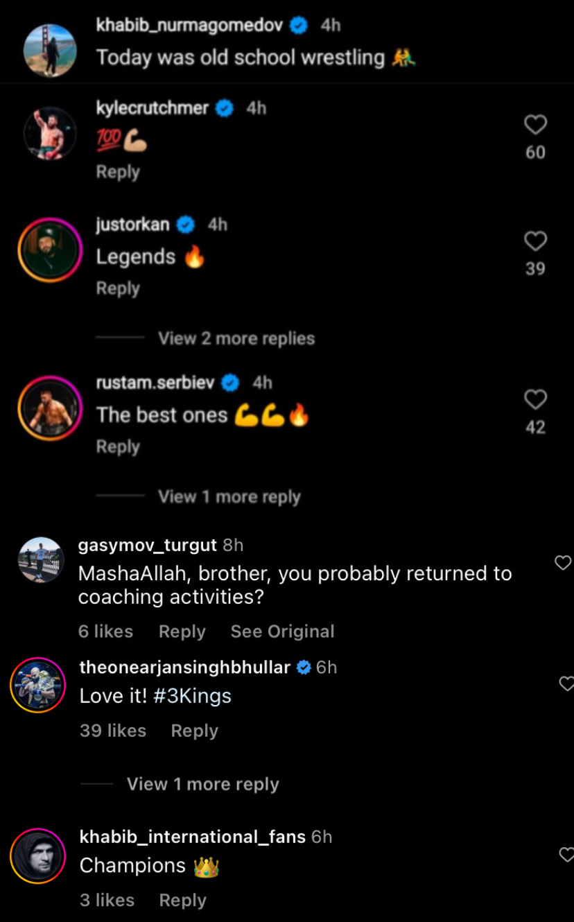
Task: Like kylecrutchmer's comment with the heart
Action: click(x=535, y=125)
